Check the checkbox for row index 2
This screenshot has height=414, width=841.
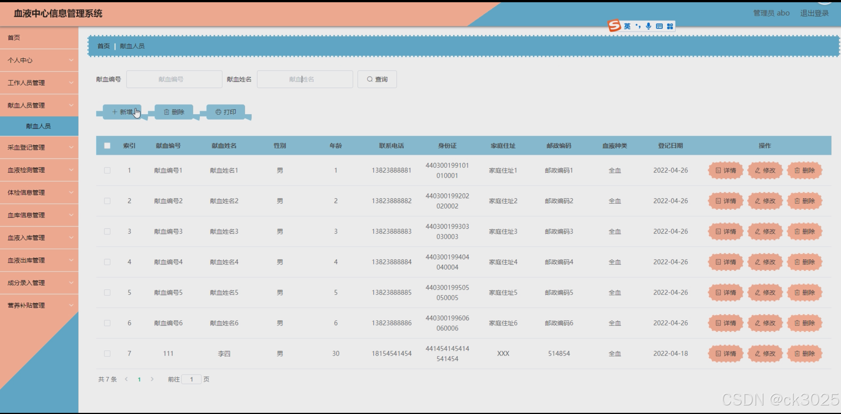[107, 201]
